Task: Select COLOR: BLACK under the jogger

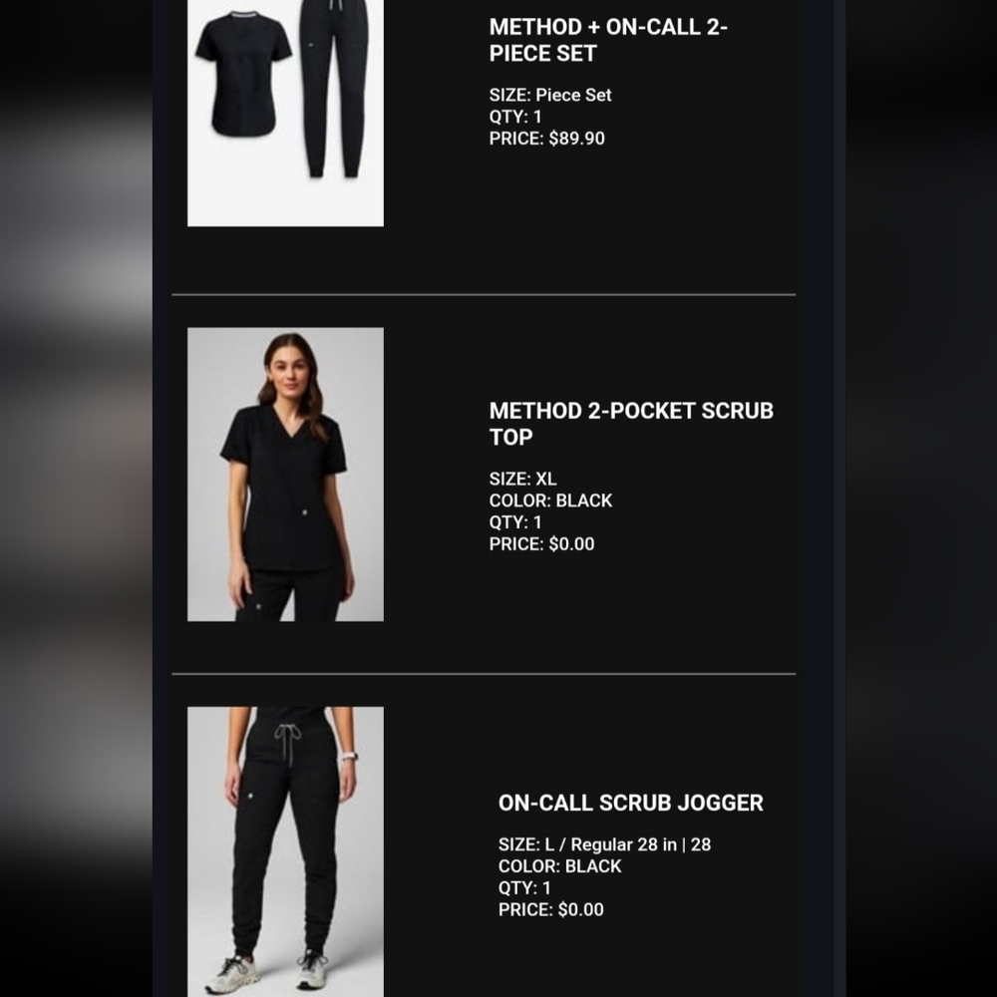Action: (559, 866)
